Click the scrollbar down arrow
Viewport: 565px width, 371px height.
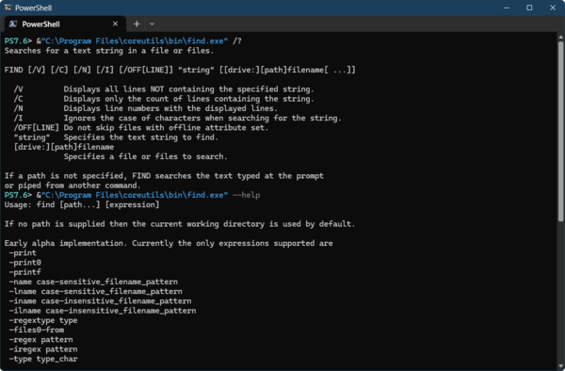(x=560, y=366)
